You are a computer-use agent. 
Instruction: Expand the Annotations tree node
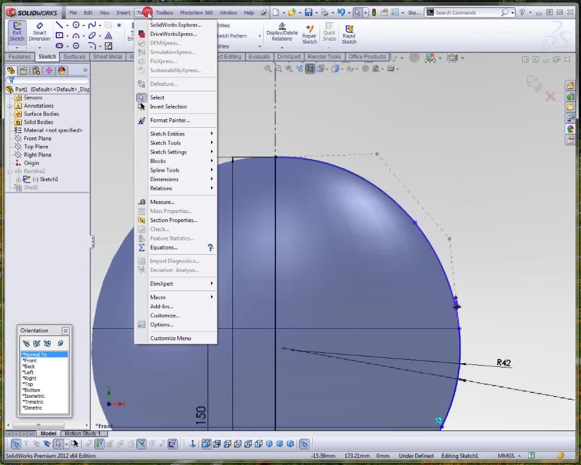(x=10, y=106)
